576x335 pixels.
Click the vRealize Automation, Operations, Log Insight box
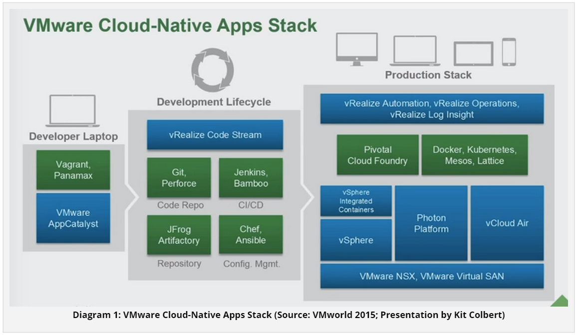(x=432, y=109)
